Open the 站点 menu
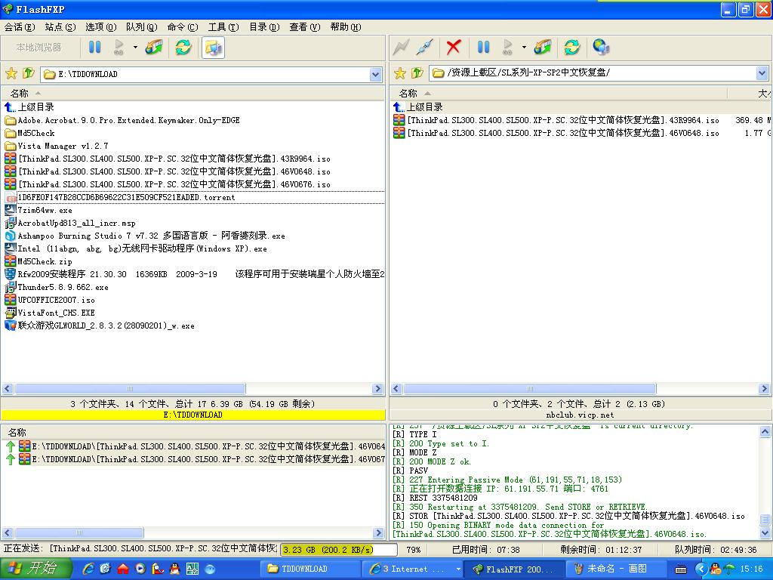 pos(60,27)
